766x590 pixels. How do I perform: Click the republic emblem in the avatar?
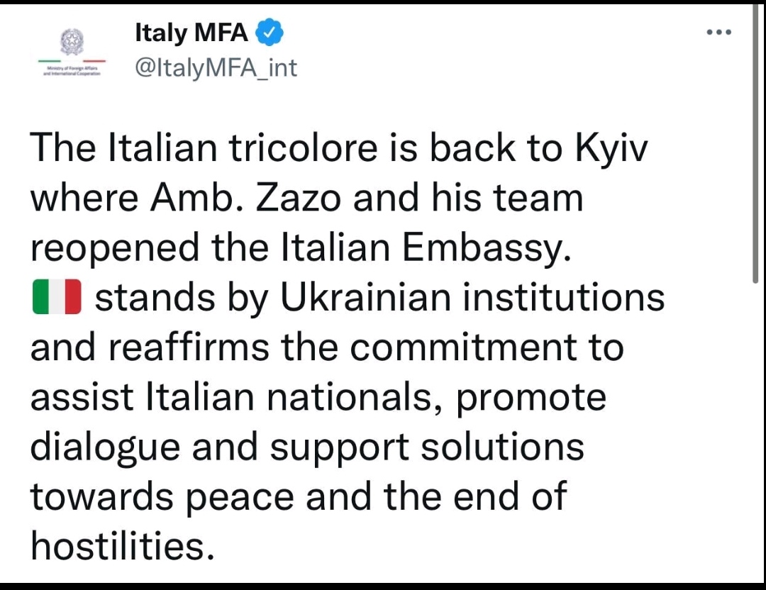(72, 42)
